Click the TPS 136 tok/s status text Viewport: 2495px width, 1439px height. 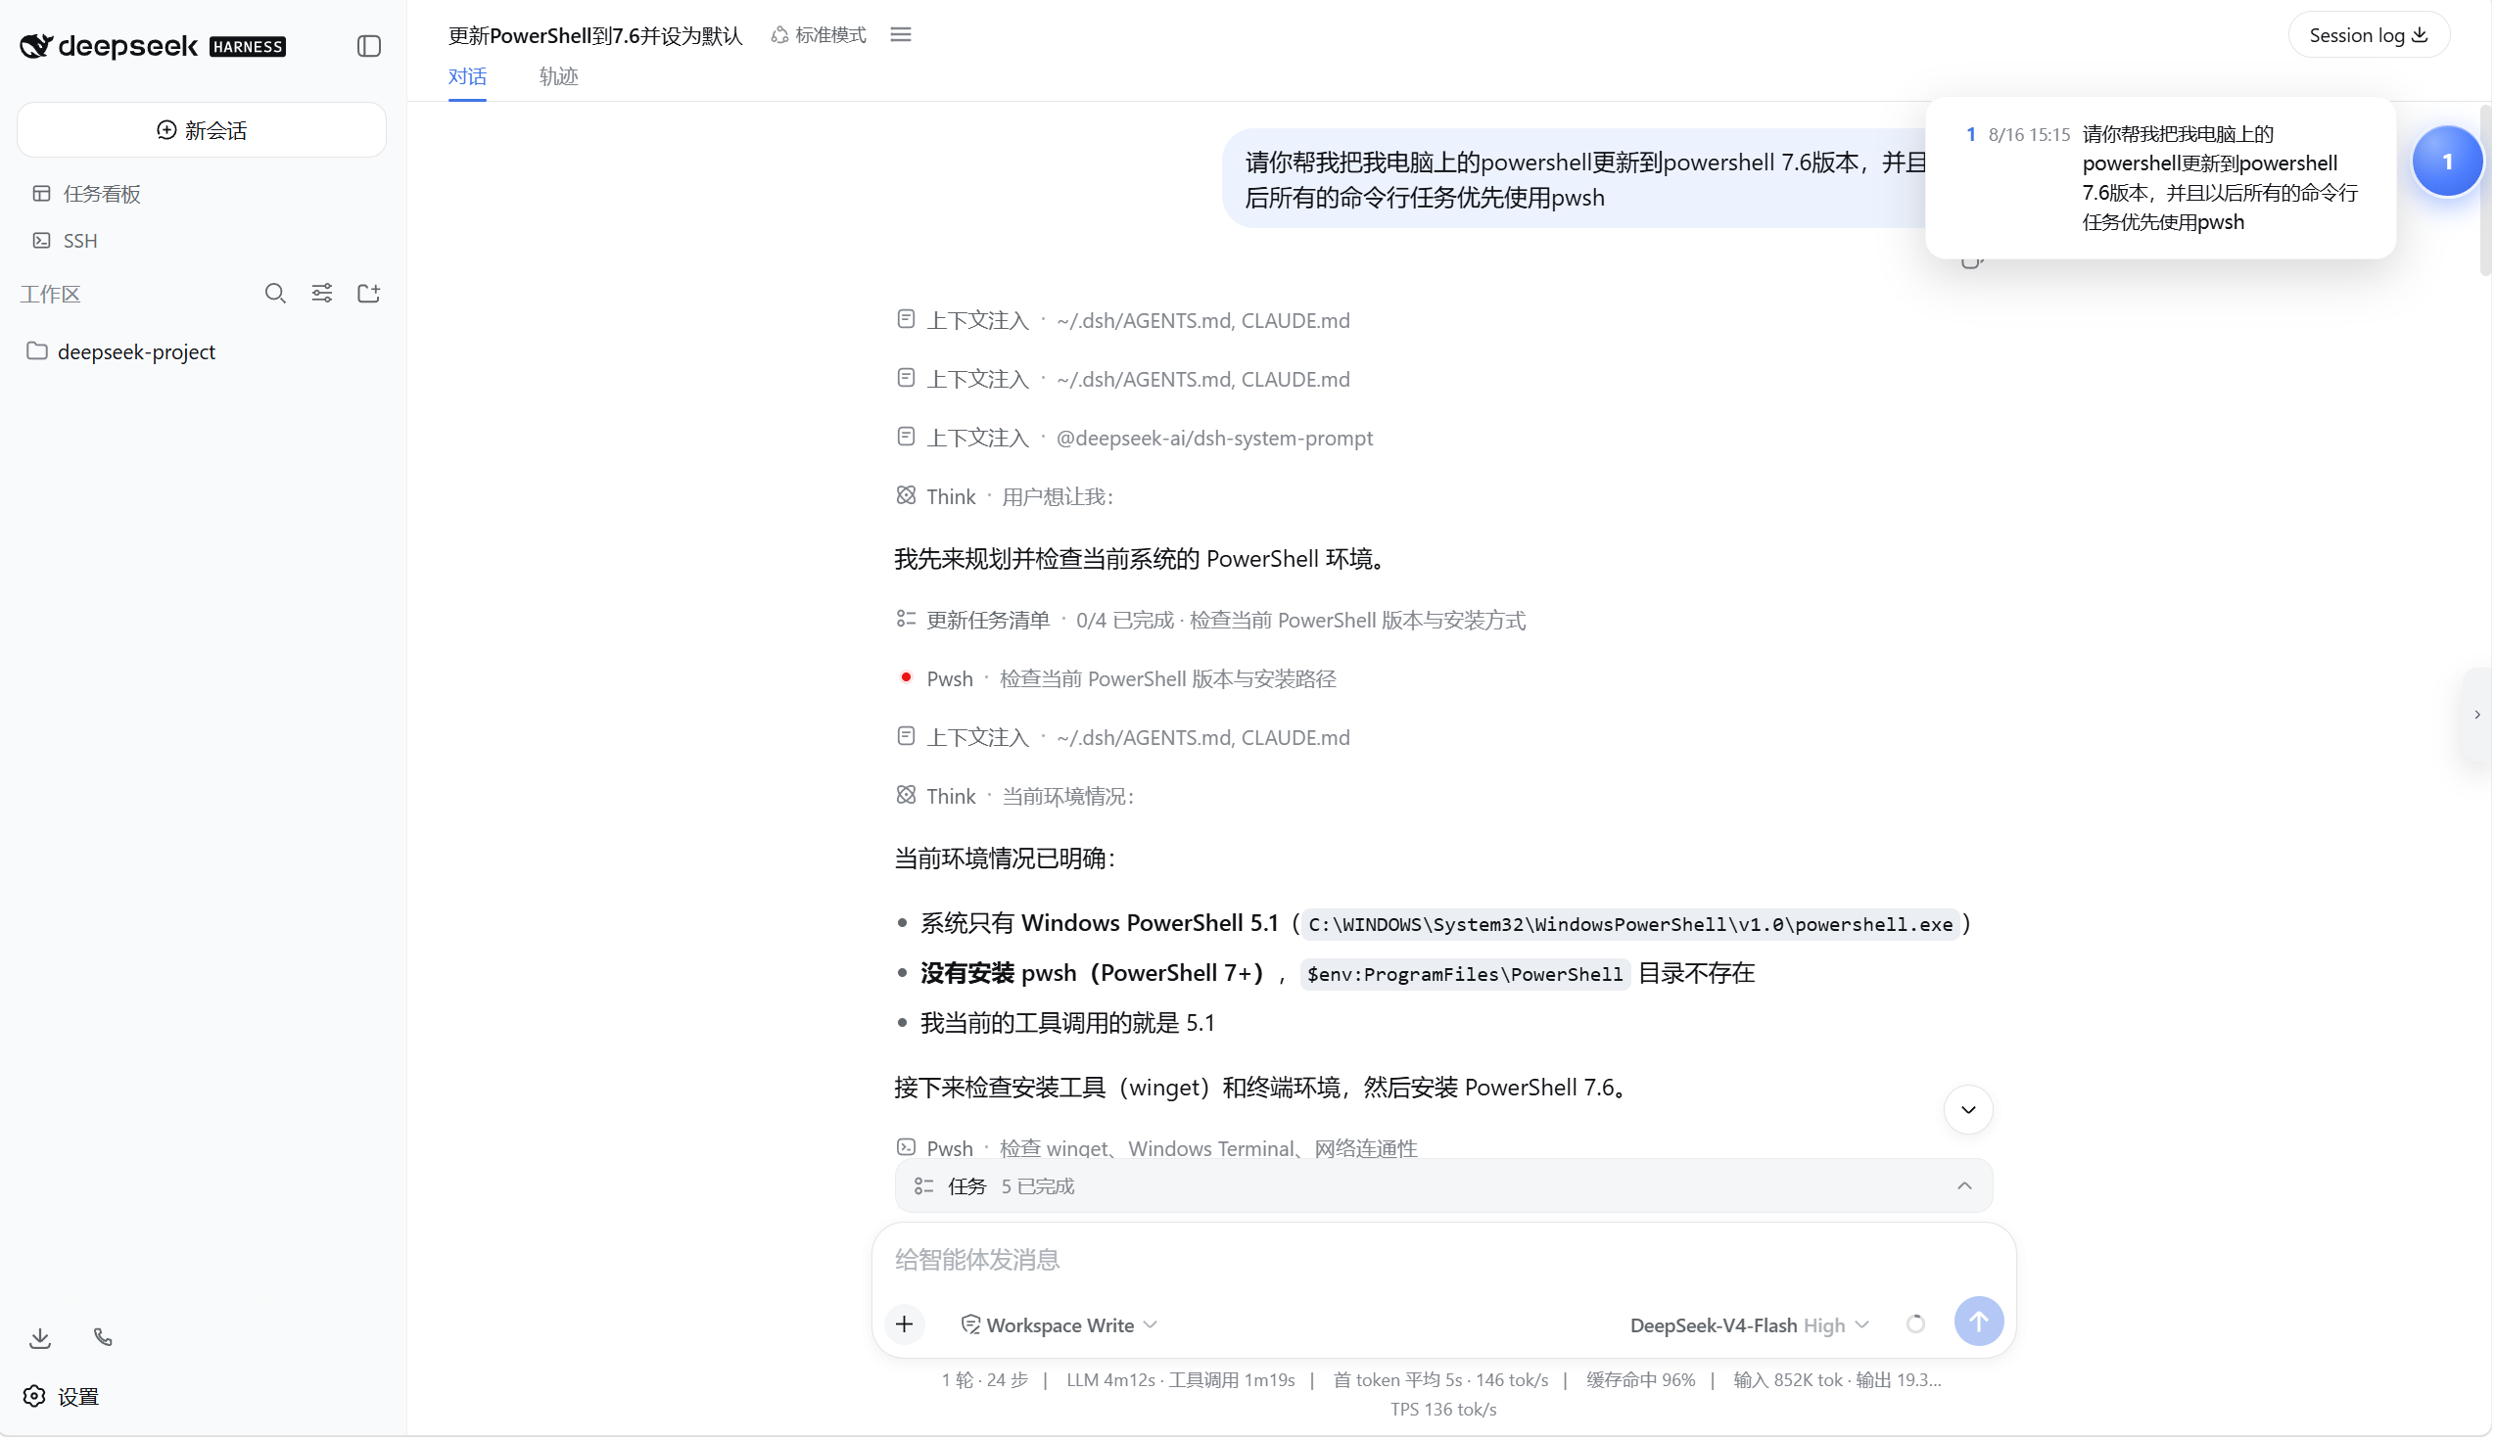[x=1444, y=1411]
